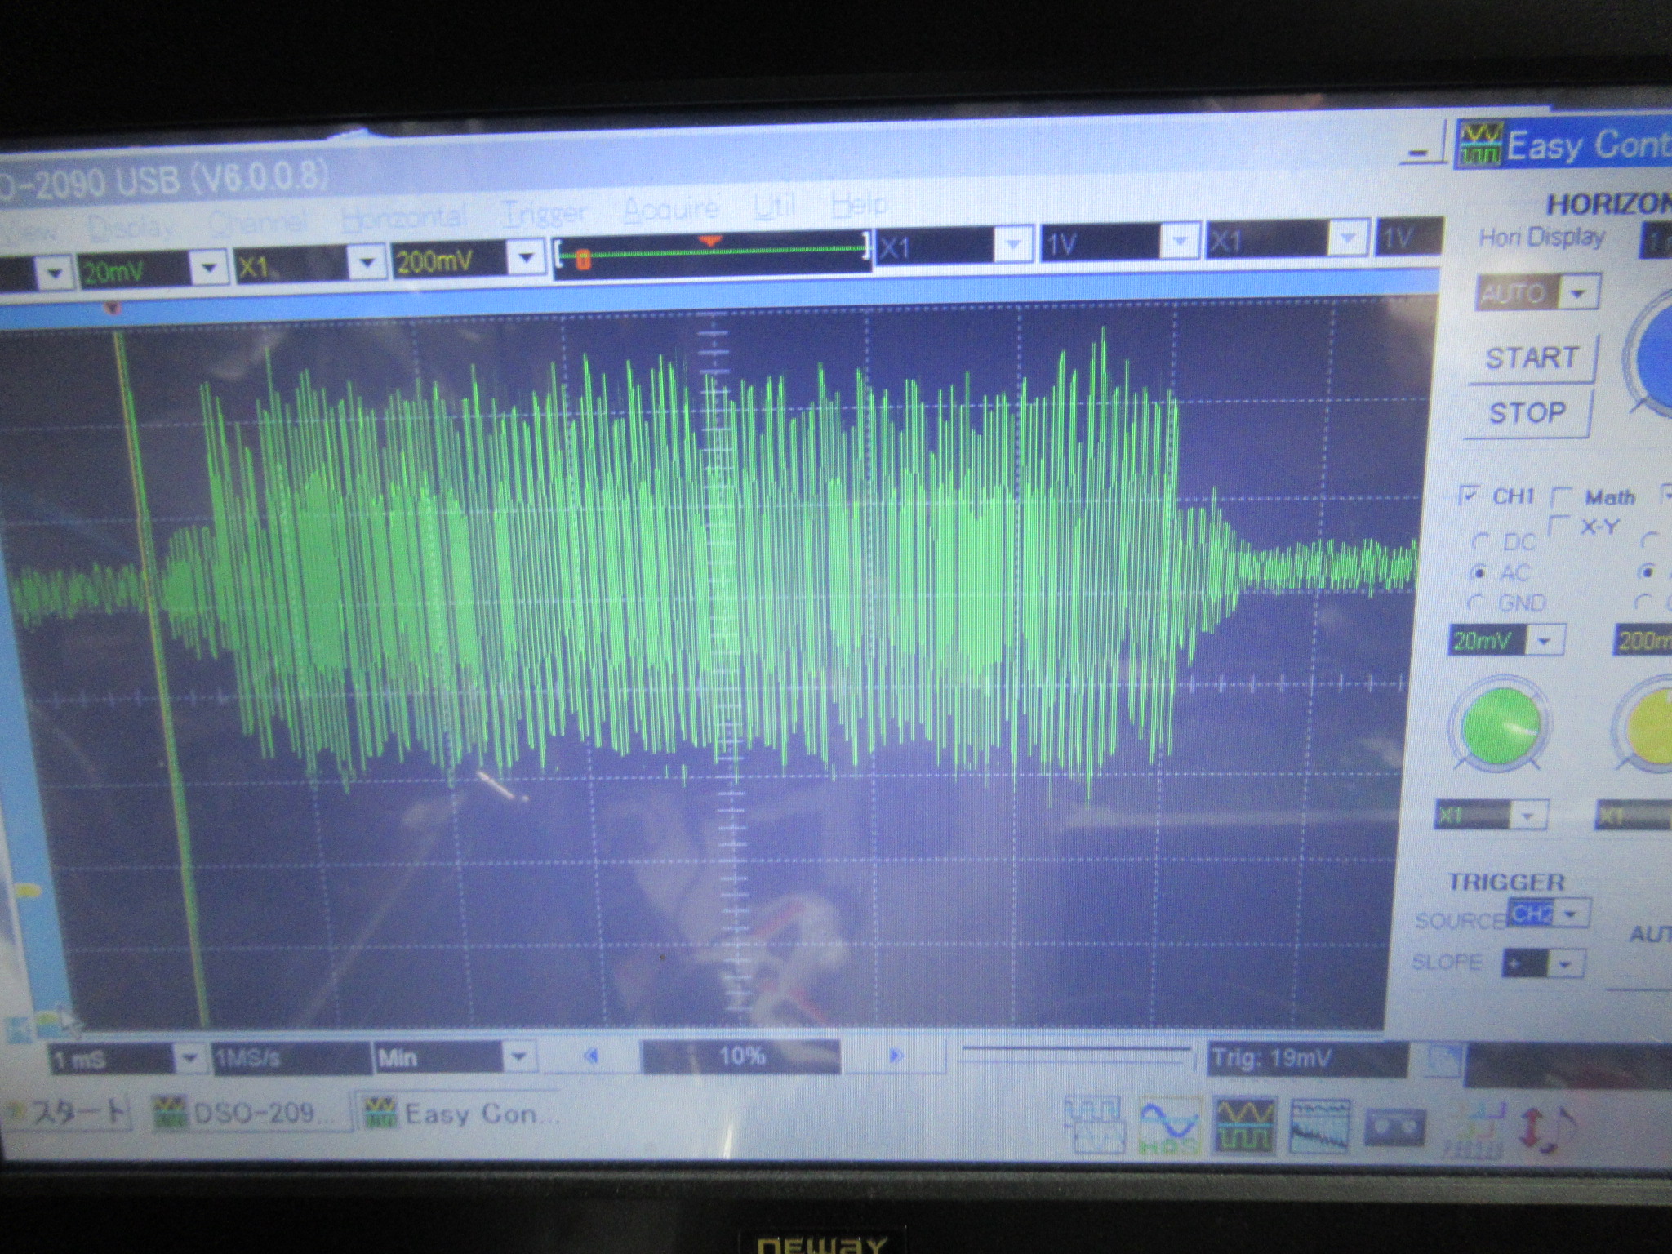
Task: Click the next arrow beside 10%
Action: 896,1056
